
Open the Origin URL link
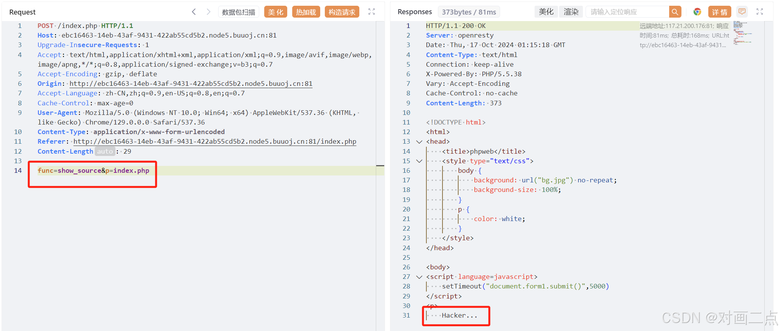(x=191, y=84)
